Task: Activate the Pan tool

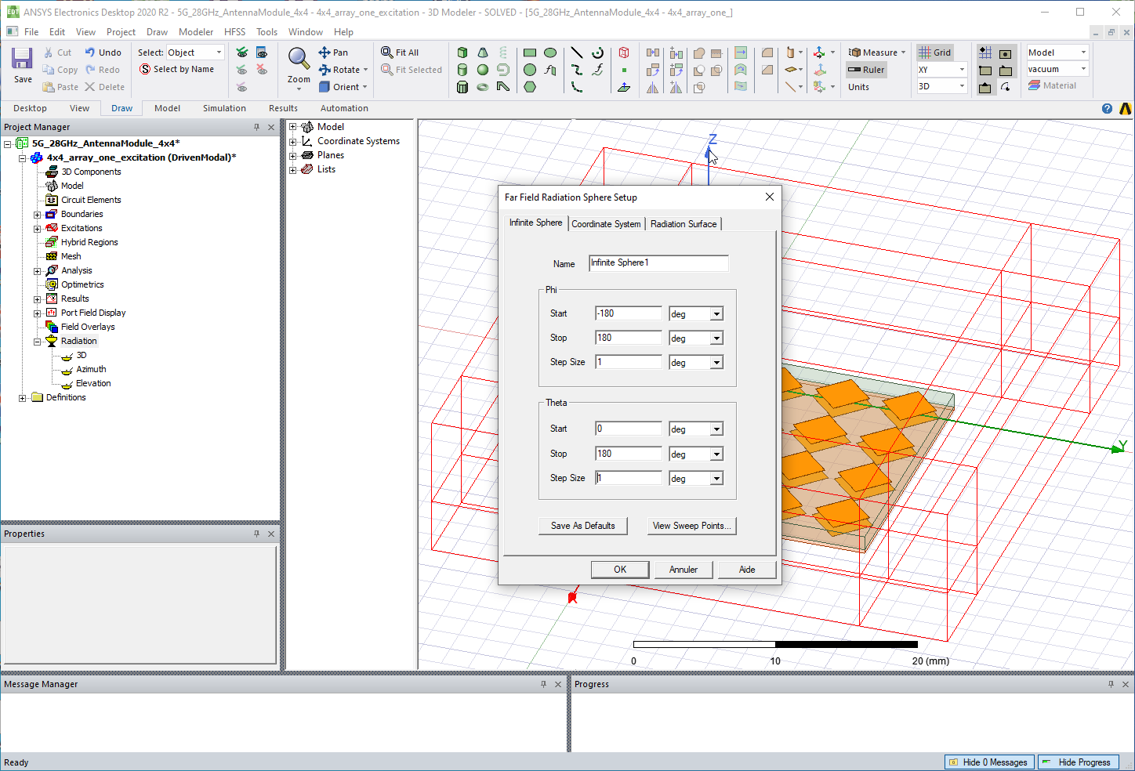Action: (x=333, y=52)
